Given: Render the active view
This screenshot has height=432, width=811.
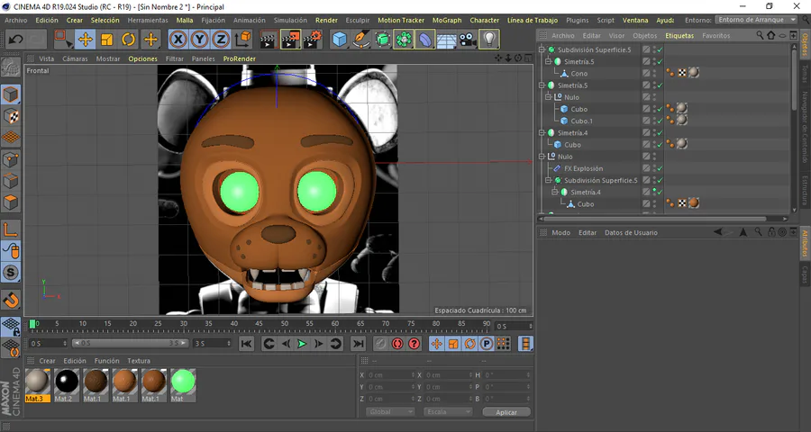Looking at the screenshot, I should (x=269, y=40).
